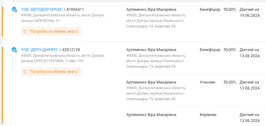This screenshot has height=126, width=266.
Task: Select registration code 42812128
Action: click(71, 50)
